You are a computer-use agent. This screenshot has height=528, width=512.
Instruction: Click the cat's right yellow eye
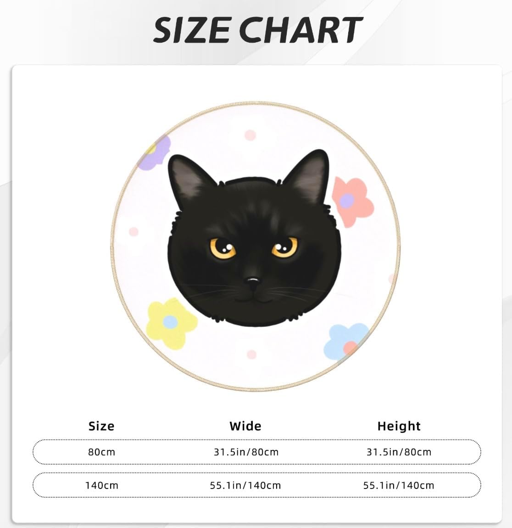284,248
